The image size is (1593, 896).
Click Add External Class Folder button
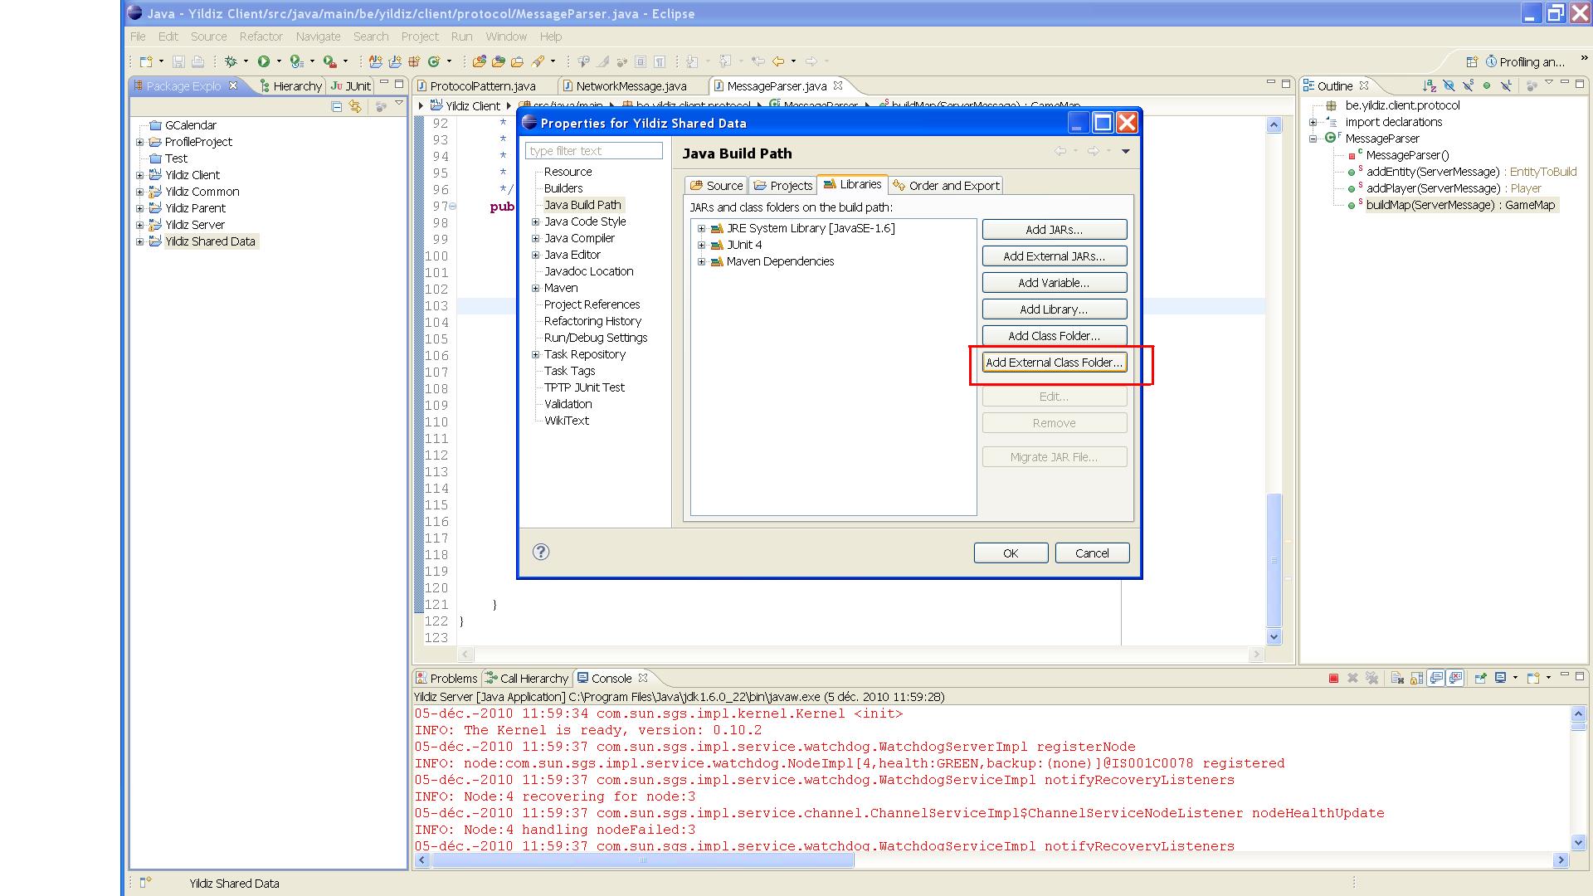pos(1055,363)
